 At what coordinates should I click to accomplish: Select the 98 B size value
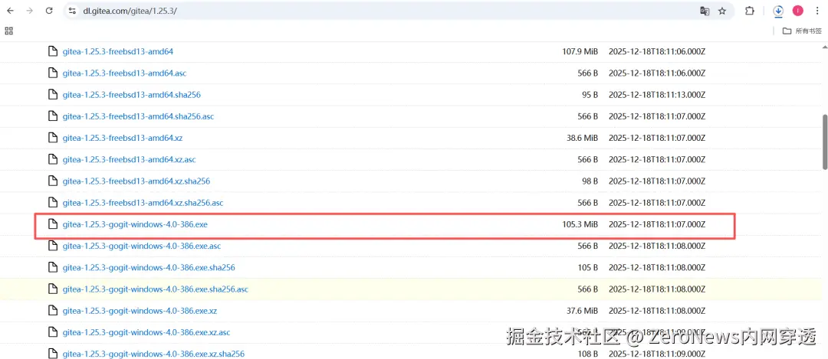[x=588, y=181]
